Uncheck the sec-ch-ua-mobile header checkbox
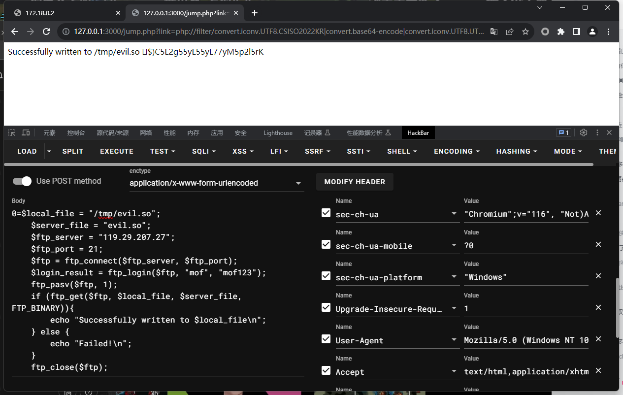This screenshot has height=395, width=623. [326, 244]
